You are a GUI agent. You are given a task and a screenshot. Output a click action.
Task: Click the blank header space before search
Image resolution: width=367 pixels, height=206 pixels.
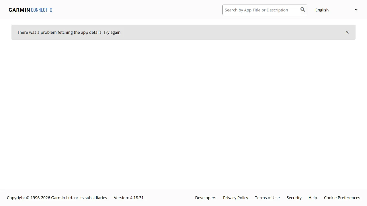(138, 10)
